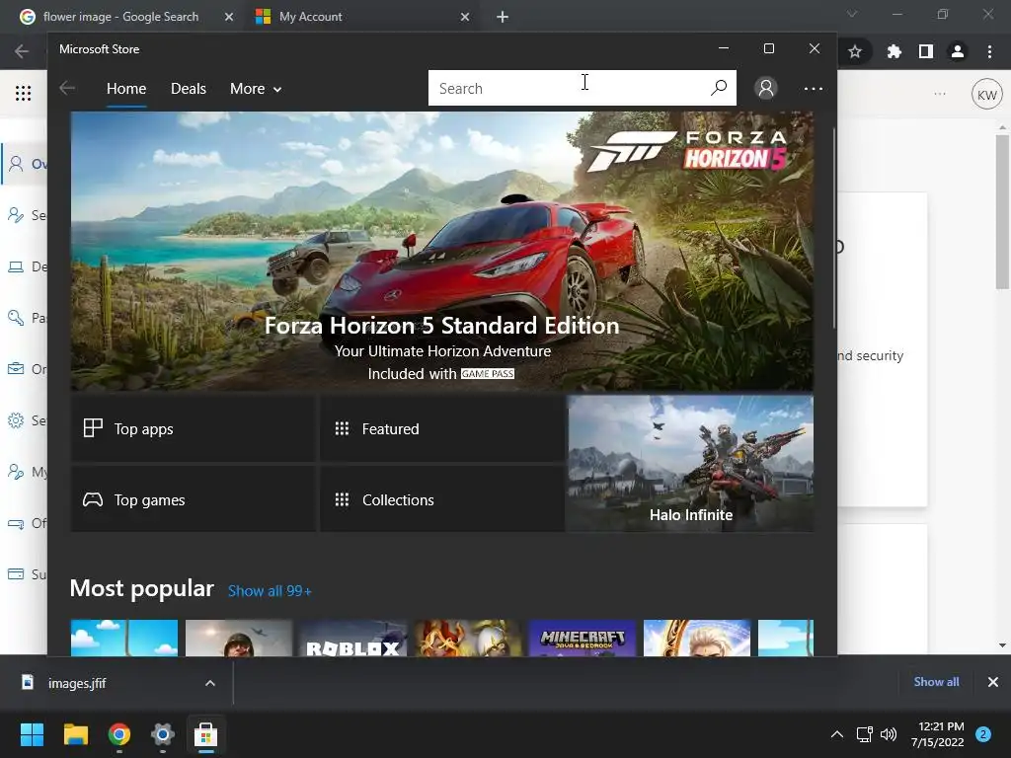Close the My Account browser tab
The image size is (1011, 758).
[x=465, y=17]
